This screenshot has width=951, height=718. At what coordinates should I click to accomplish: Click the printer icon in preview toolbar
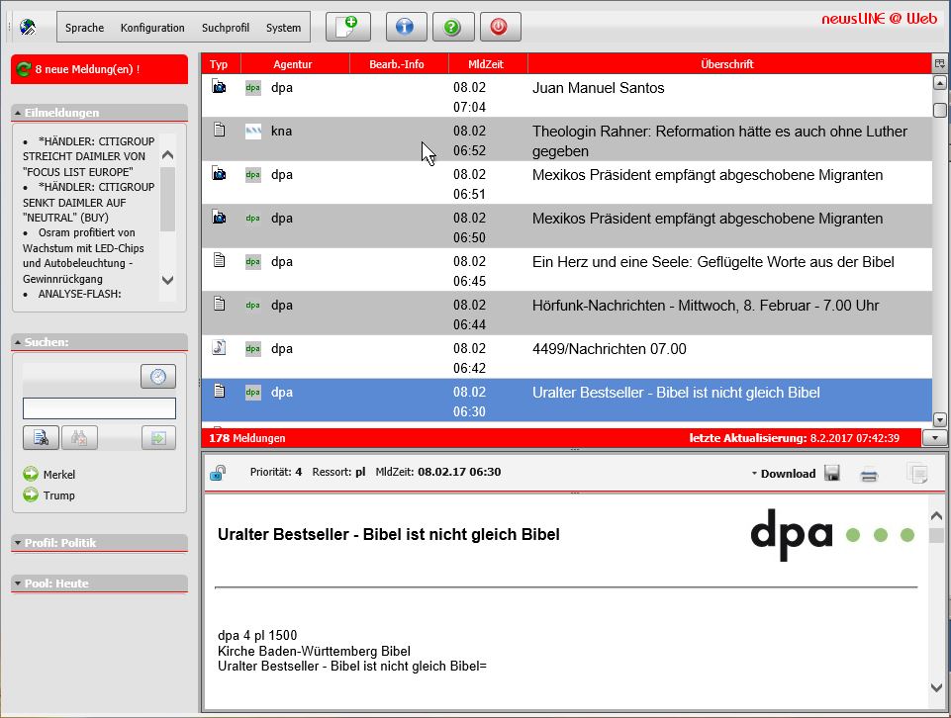[x=869, y=475]
